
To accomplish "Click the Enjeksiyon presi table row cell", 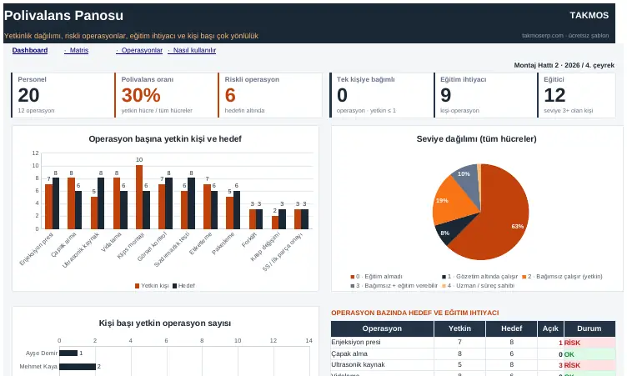I will pos(382,343).
